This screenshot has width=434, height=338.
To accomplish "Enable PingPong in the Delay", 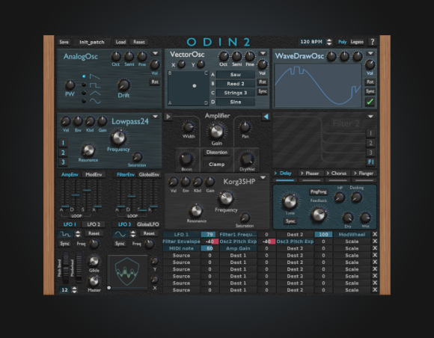I will tap(318, 191).
